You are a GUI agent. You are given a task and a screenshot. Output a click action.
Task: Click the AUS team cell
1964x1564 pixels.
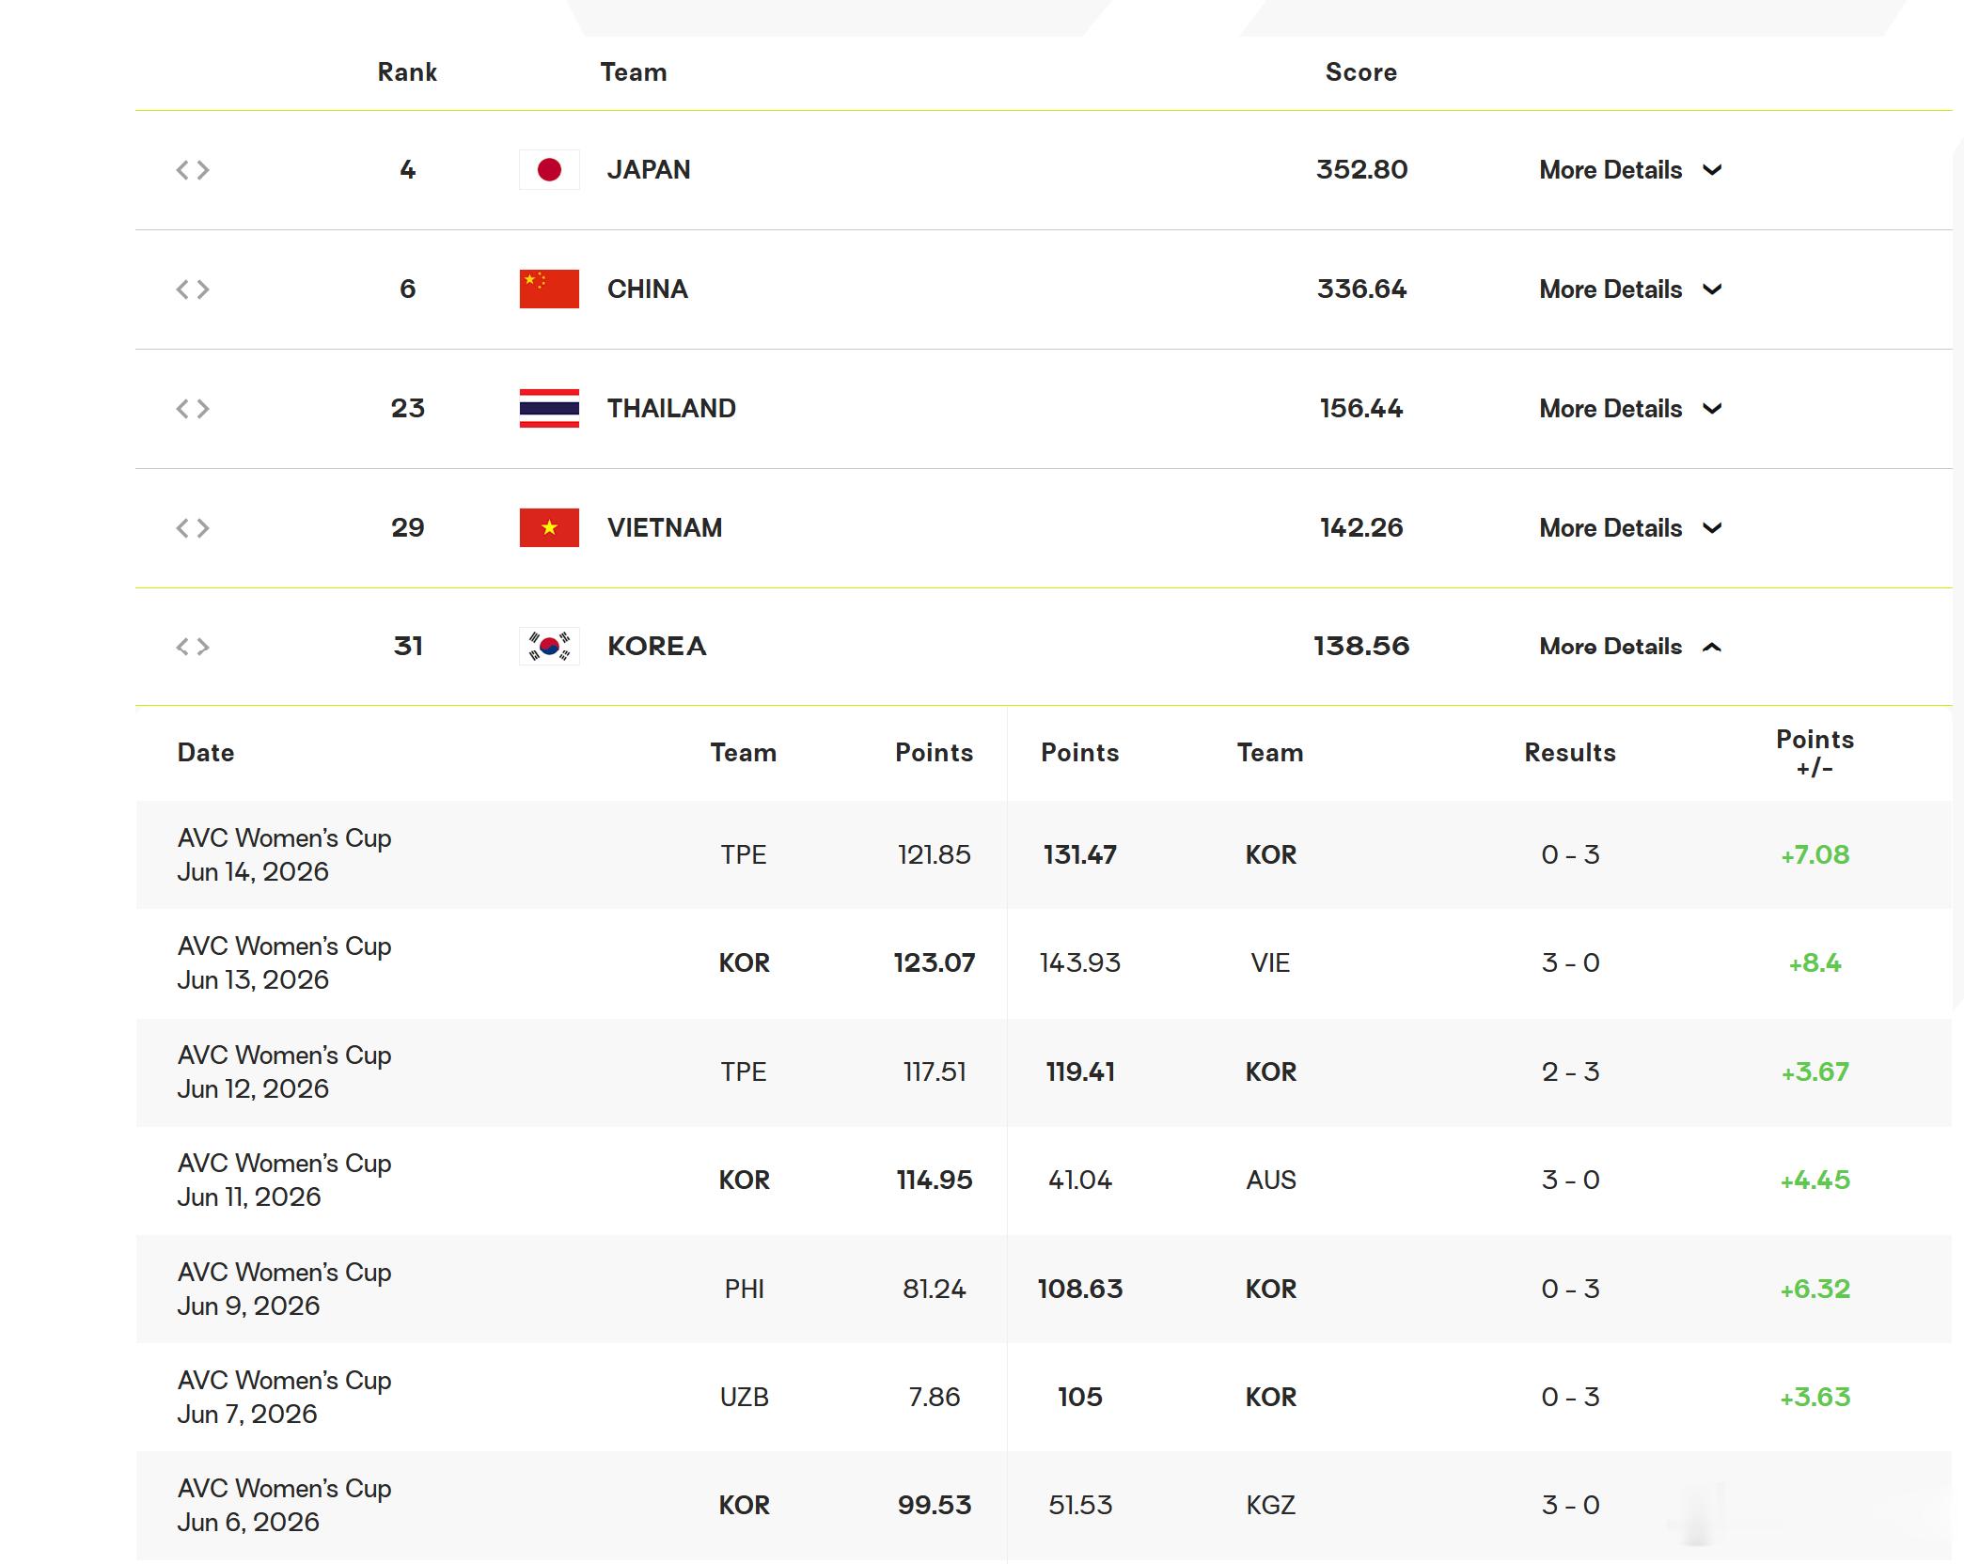[x=1271, y=1180]
